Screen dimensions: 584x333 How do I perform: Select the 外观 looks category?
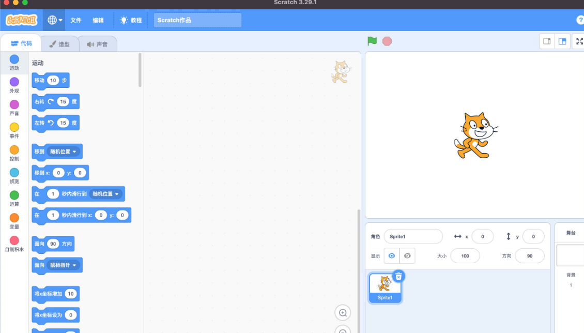14,85
